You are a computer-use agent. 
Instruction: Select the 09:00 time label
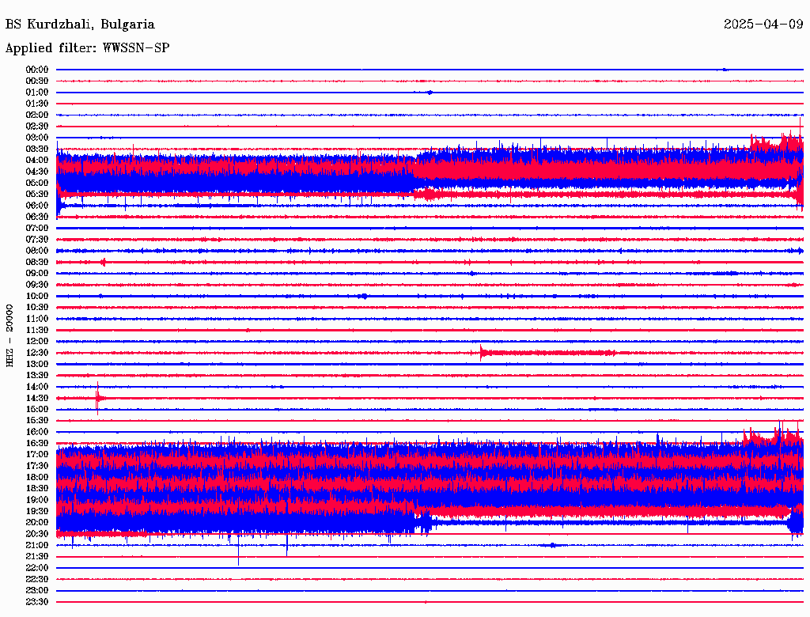pos(37,273)
